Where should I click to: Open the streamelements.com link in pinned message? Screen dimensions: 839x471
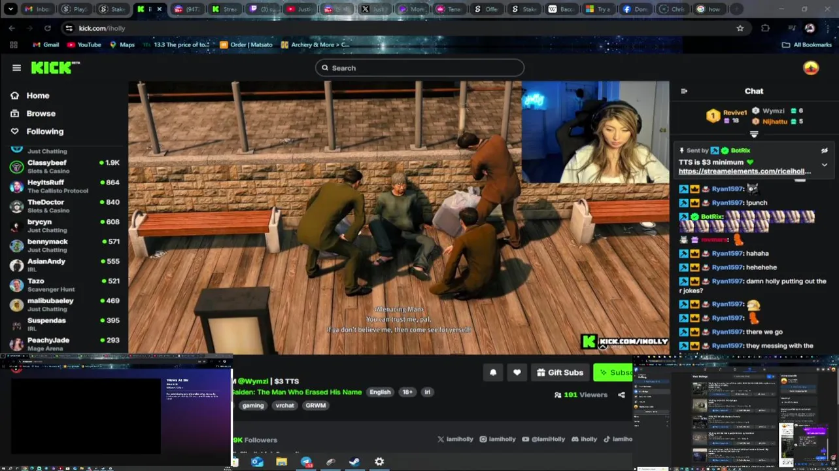tap(745, 171)
